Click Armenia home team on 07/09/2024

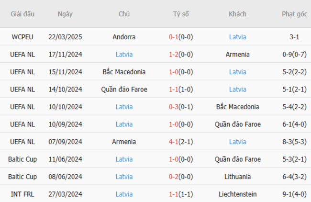point(124,142)
